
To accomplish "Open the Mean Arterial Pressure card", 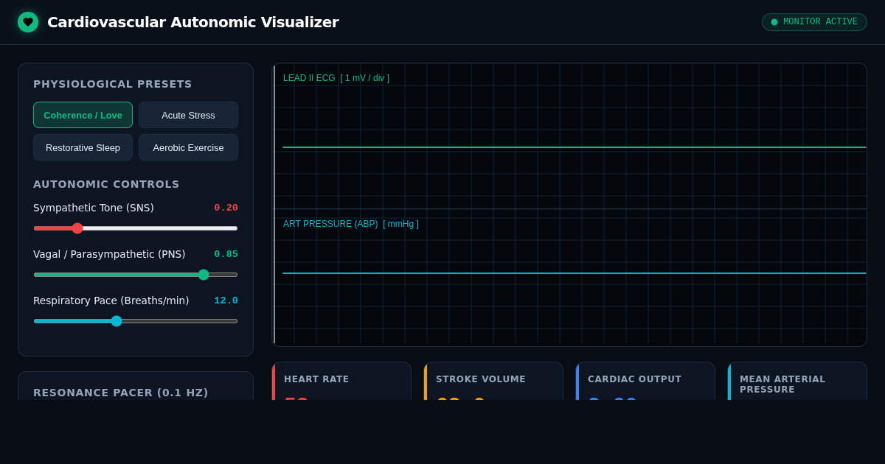I will (x=797, y=381).
